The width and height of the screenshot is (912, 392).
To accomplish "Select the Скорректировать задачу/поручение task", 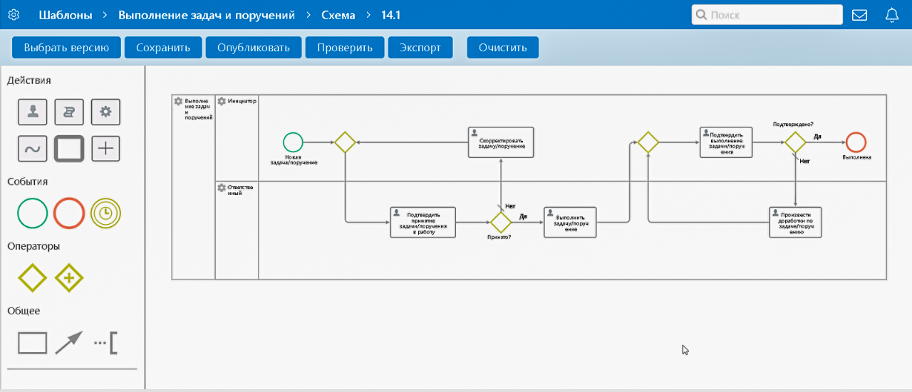I will tap(501, 142).
